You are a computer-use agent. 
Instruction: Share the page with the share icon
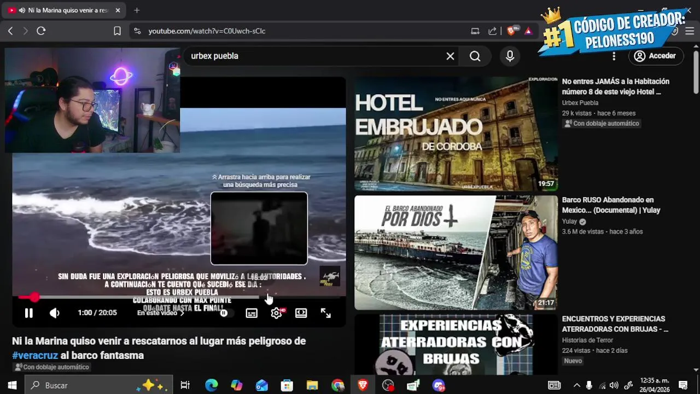493,31
